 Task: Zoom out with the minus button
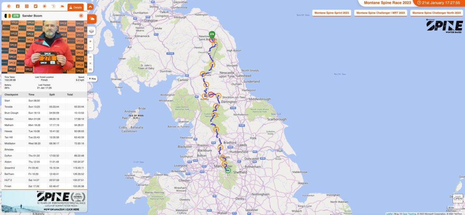[90, 47]
